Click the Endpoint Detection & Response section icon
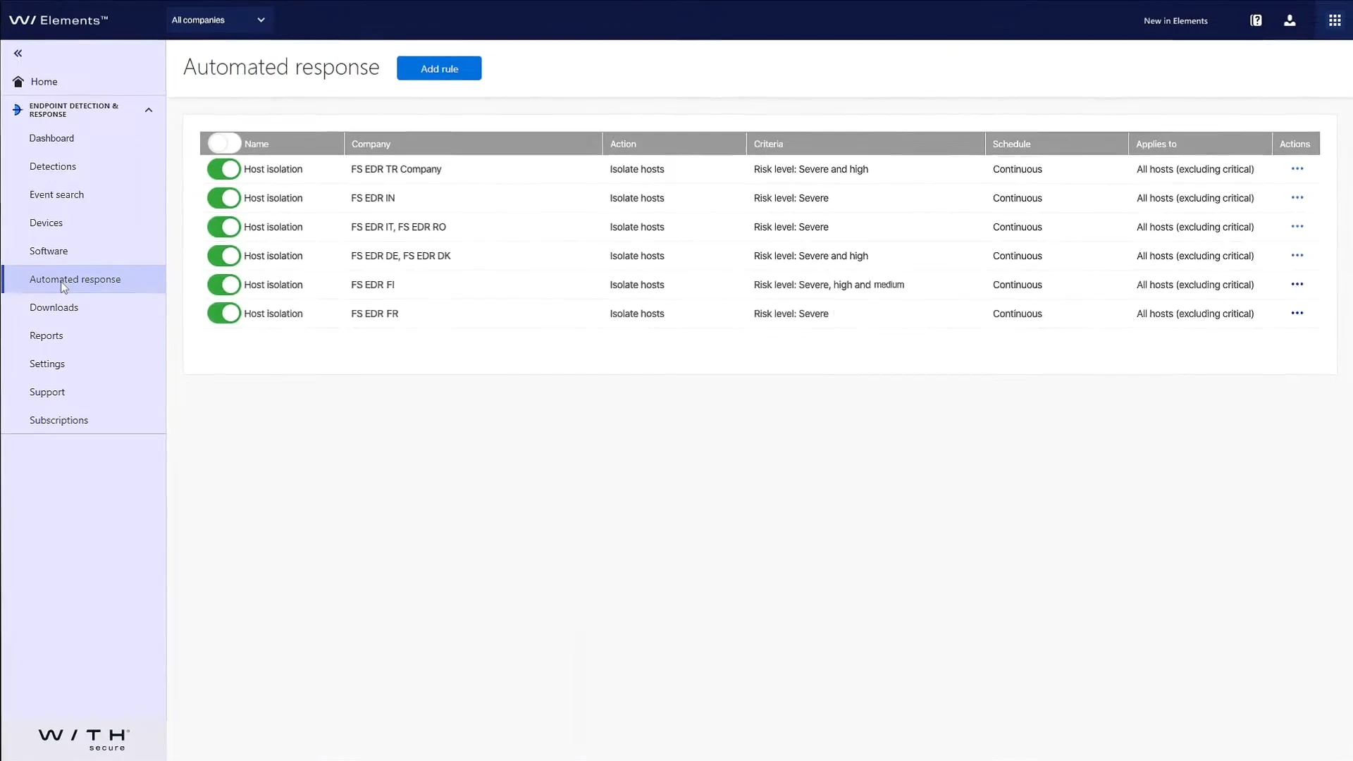1353x761 pixels. coord(18,110)
